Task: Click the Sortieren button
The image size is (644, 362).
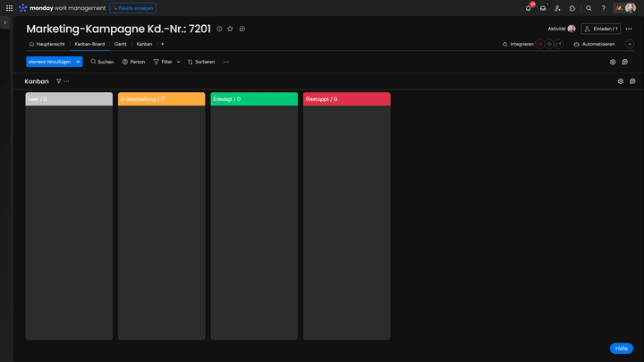Action: click(201, 62)
